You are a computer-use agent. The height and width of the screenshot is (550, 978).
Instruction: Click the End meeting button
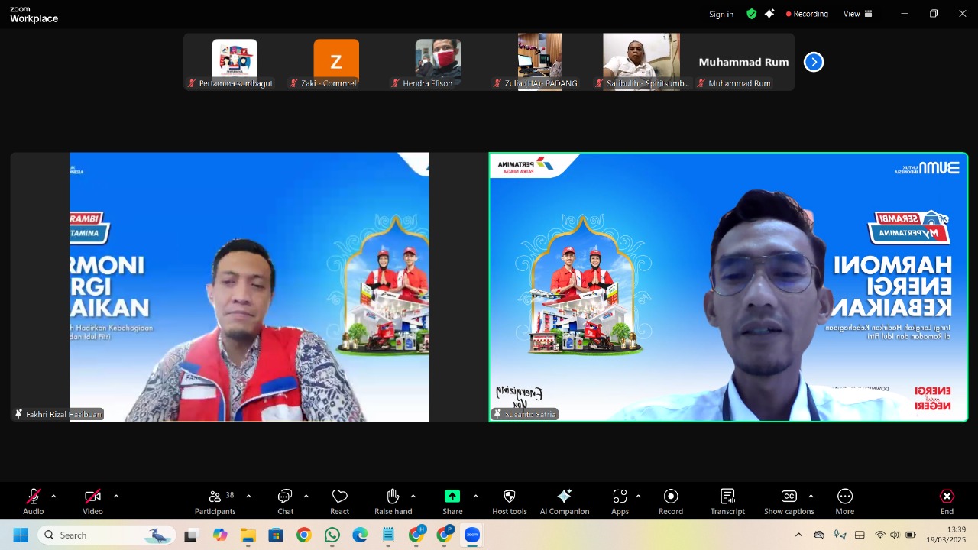(x=947, y=500)
